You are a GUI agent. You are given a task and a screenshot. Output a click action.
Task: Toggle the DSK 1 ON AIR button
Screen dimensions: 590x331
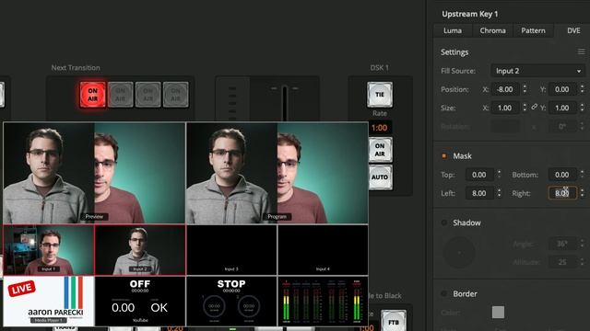380,150
